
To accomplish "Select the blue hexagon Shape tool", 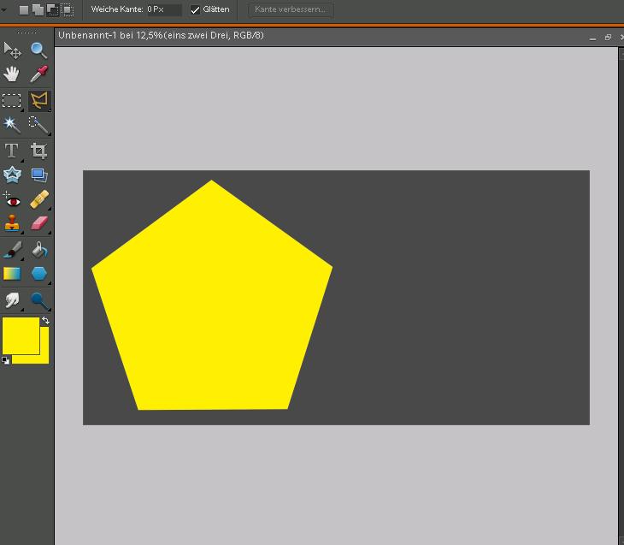I will (39, 274).
